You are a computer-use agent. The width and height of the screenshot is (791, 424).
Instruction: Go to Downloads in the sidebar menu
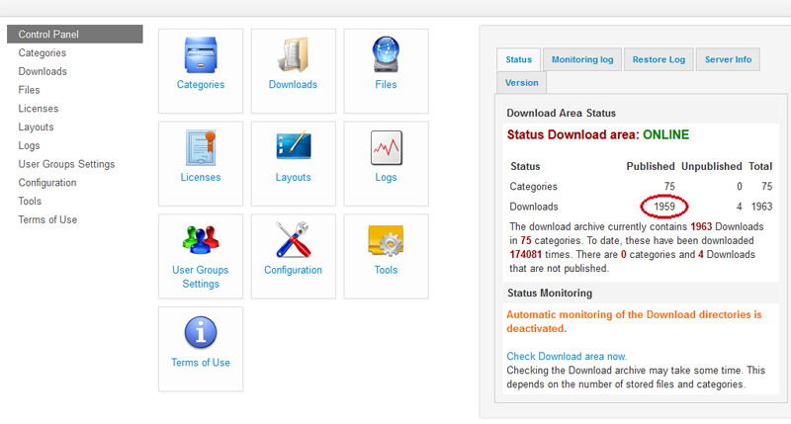tap(43, 71)
